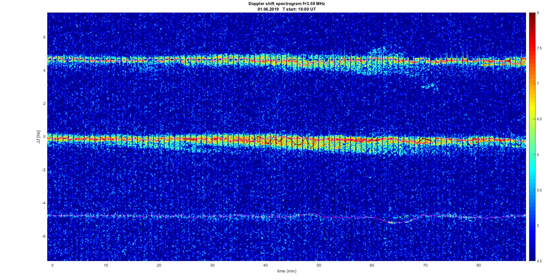559x280 pixels.
Task: Click colorbar tick label '6.5'
Action: (x=539, y=119)
